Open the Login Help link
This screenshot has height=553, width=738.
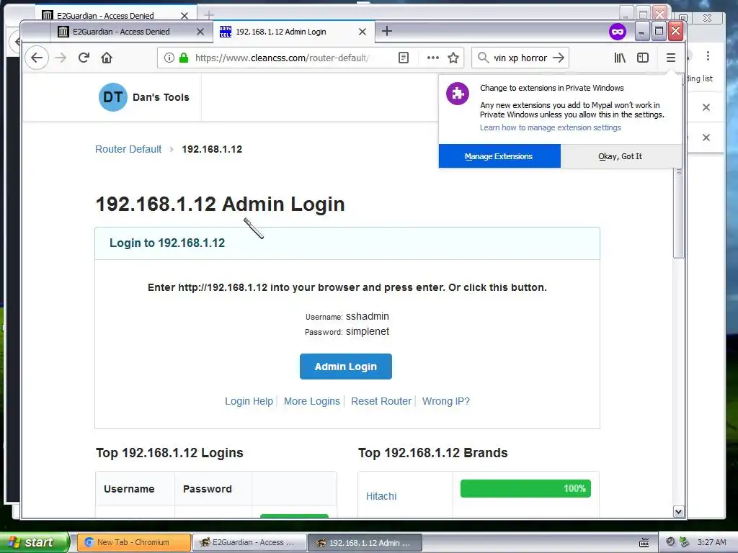[249, 401]
